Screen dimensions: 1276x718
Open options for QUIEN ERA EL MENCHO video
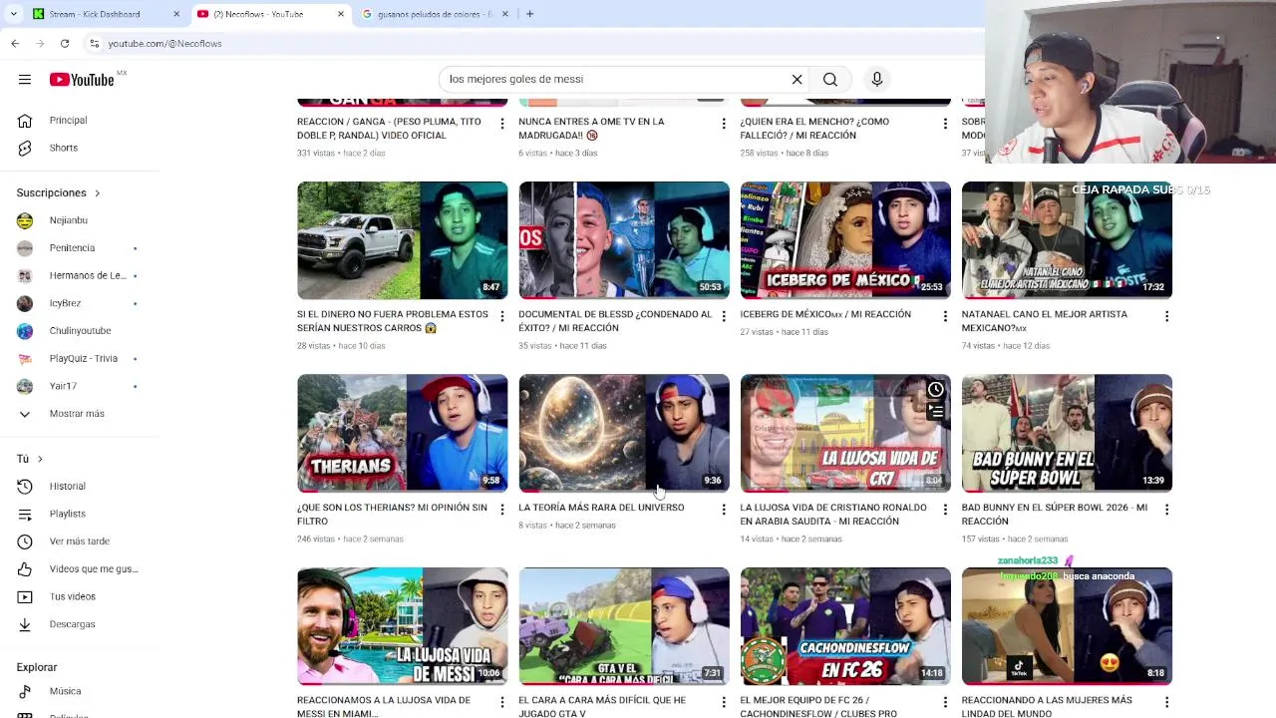[x=945, y=124]
